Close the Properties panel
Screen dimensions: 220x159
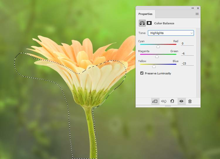(x=198, y=8)
